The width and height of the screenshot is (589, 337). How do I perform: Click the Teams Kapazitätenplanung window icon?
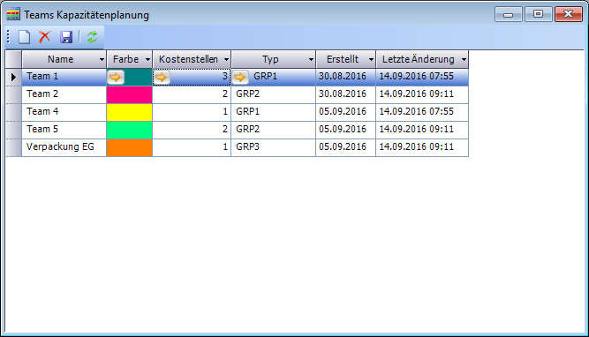click(x=13, y=15)
